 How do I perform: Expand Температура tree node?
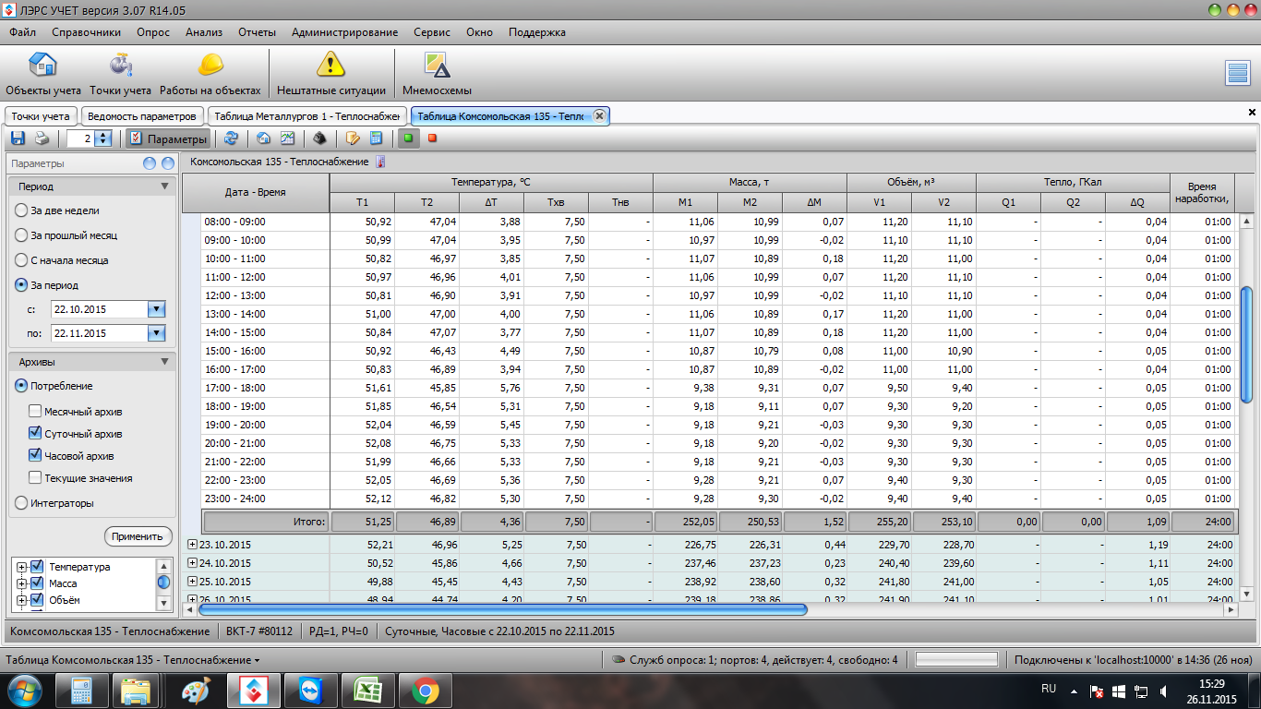click(21, 567)
